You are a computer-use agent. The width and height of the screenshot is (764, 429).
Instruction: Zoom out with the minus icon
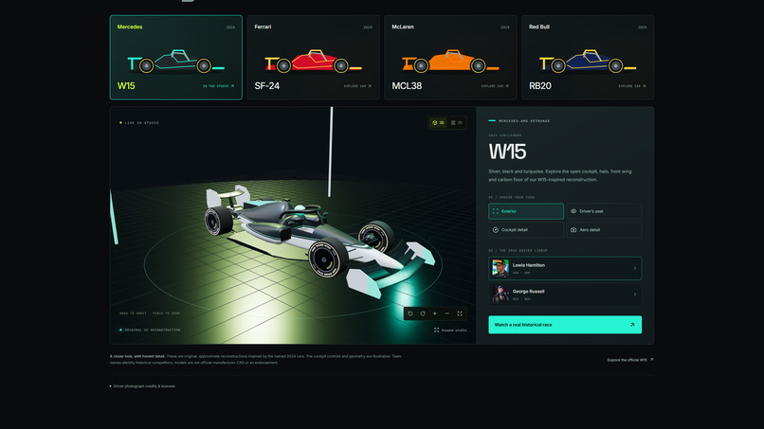446,313
